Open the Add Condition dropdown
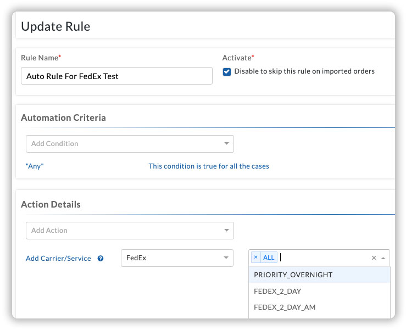The width and height of the screenshot is (406, 330). pos(130,144)
